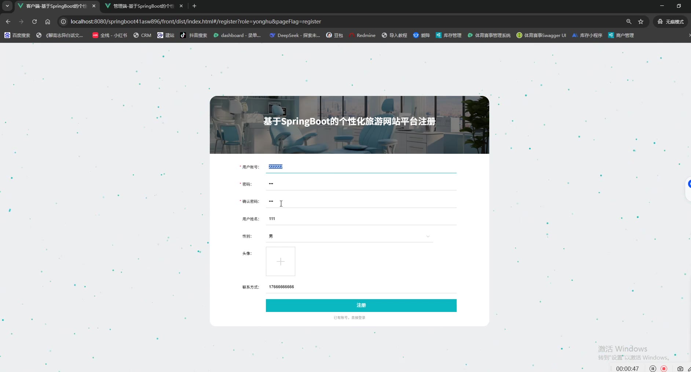Select the 客户端 browser tab
The image size is (691, 372).
pos(56,6)
